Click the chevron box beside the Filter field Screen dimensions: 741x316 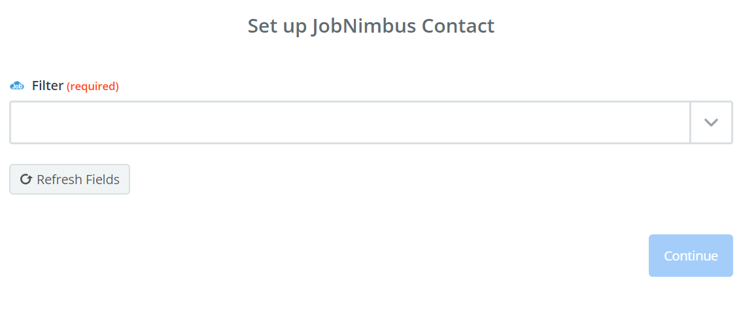pos(711,122)
